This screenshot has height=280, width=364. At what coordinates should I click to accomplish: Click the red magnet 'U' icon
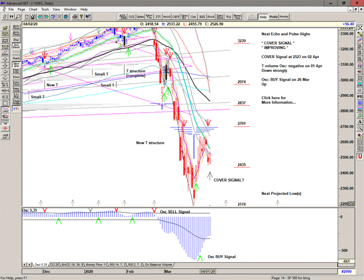pyautogui.click(x=360, y=156)
